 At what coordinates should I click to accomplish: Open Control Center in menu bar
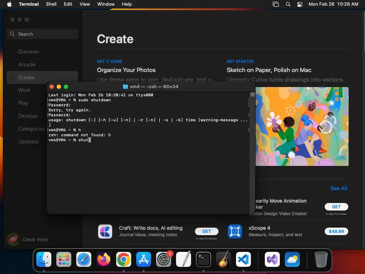pos(300,4)
